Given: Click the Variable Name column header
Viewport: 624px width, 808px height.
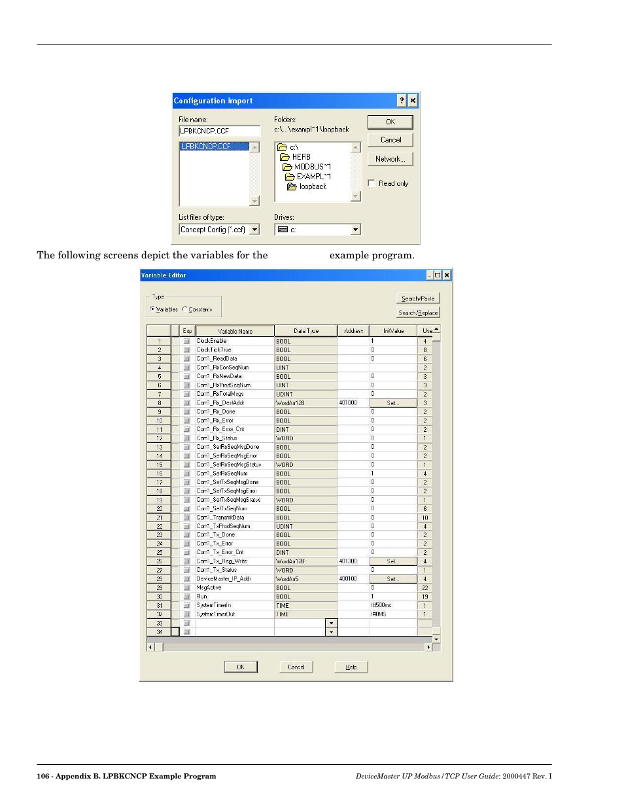Looking at the screenshot, I should pyautogui.click(x=235, y=331).
